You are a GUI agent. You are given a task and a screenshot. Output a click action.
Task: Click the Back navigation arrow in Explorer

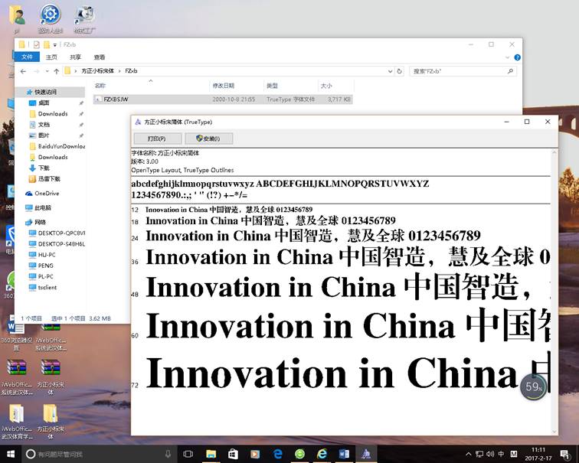pos(23,71)
